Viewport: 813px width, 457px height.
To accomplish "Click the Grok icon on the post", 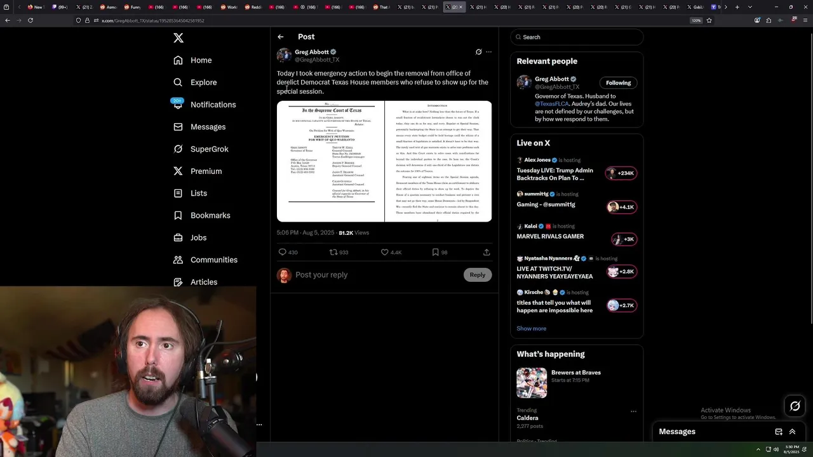I will tap(478, 52).
